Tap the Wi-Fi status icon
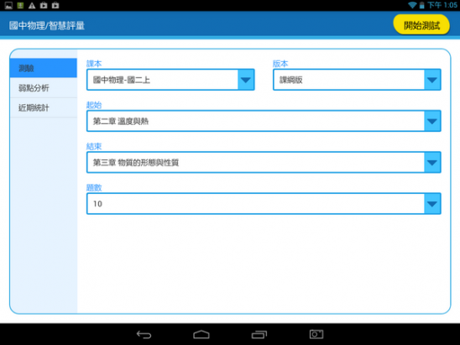Viewport: 460px width, 345px height. (x=412, y=5)
